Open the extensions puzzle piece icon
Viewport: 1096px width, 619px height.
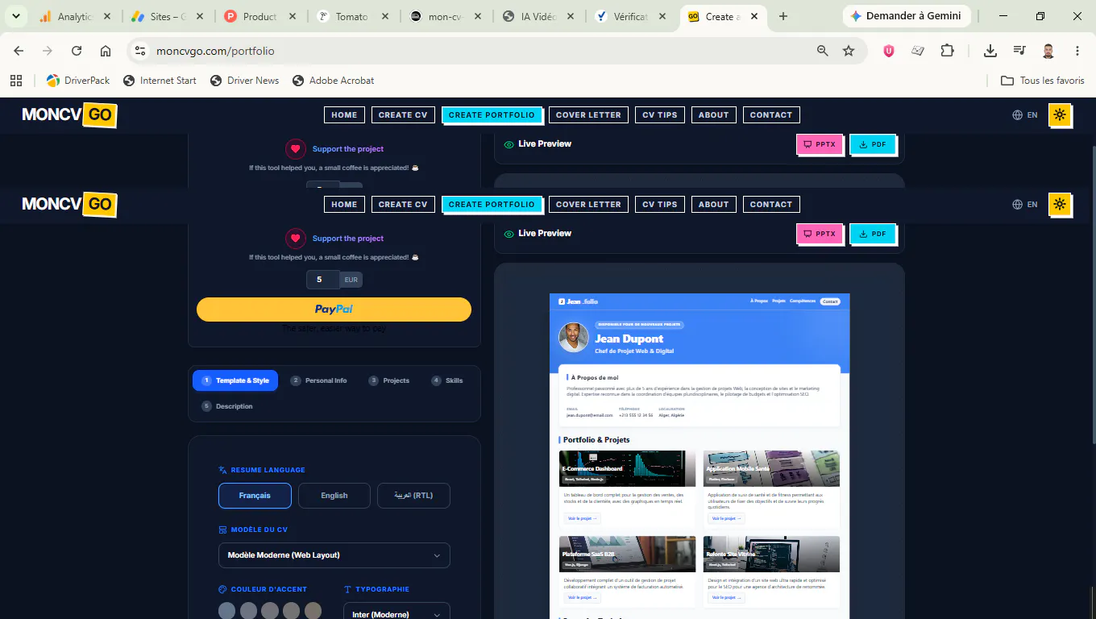pyautogui.click(x=947, y=51)
